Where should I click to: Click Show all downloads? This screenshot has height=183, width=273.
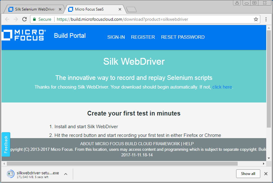[x=248, y=174]
